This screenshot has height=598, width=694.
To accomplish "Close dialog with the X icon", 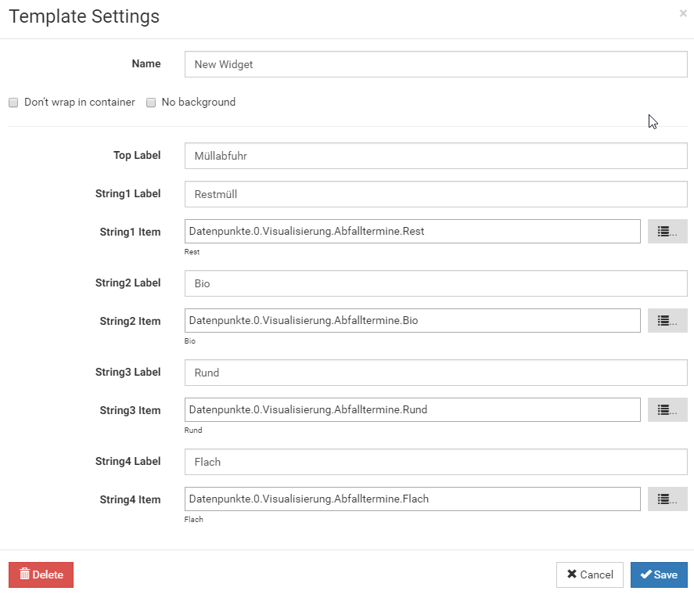I will tap(683, 13).
